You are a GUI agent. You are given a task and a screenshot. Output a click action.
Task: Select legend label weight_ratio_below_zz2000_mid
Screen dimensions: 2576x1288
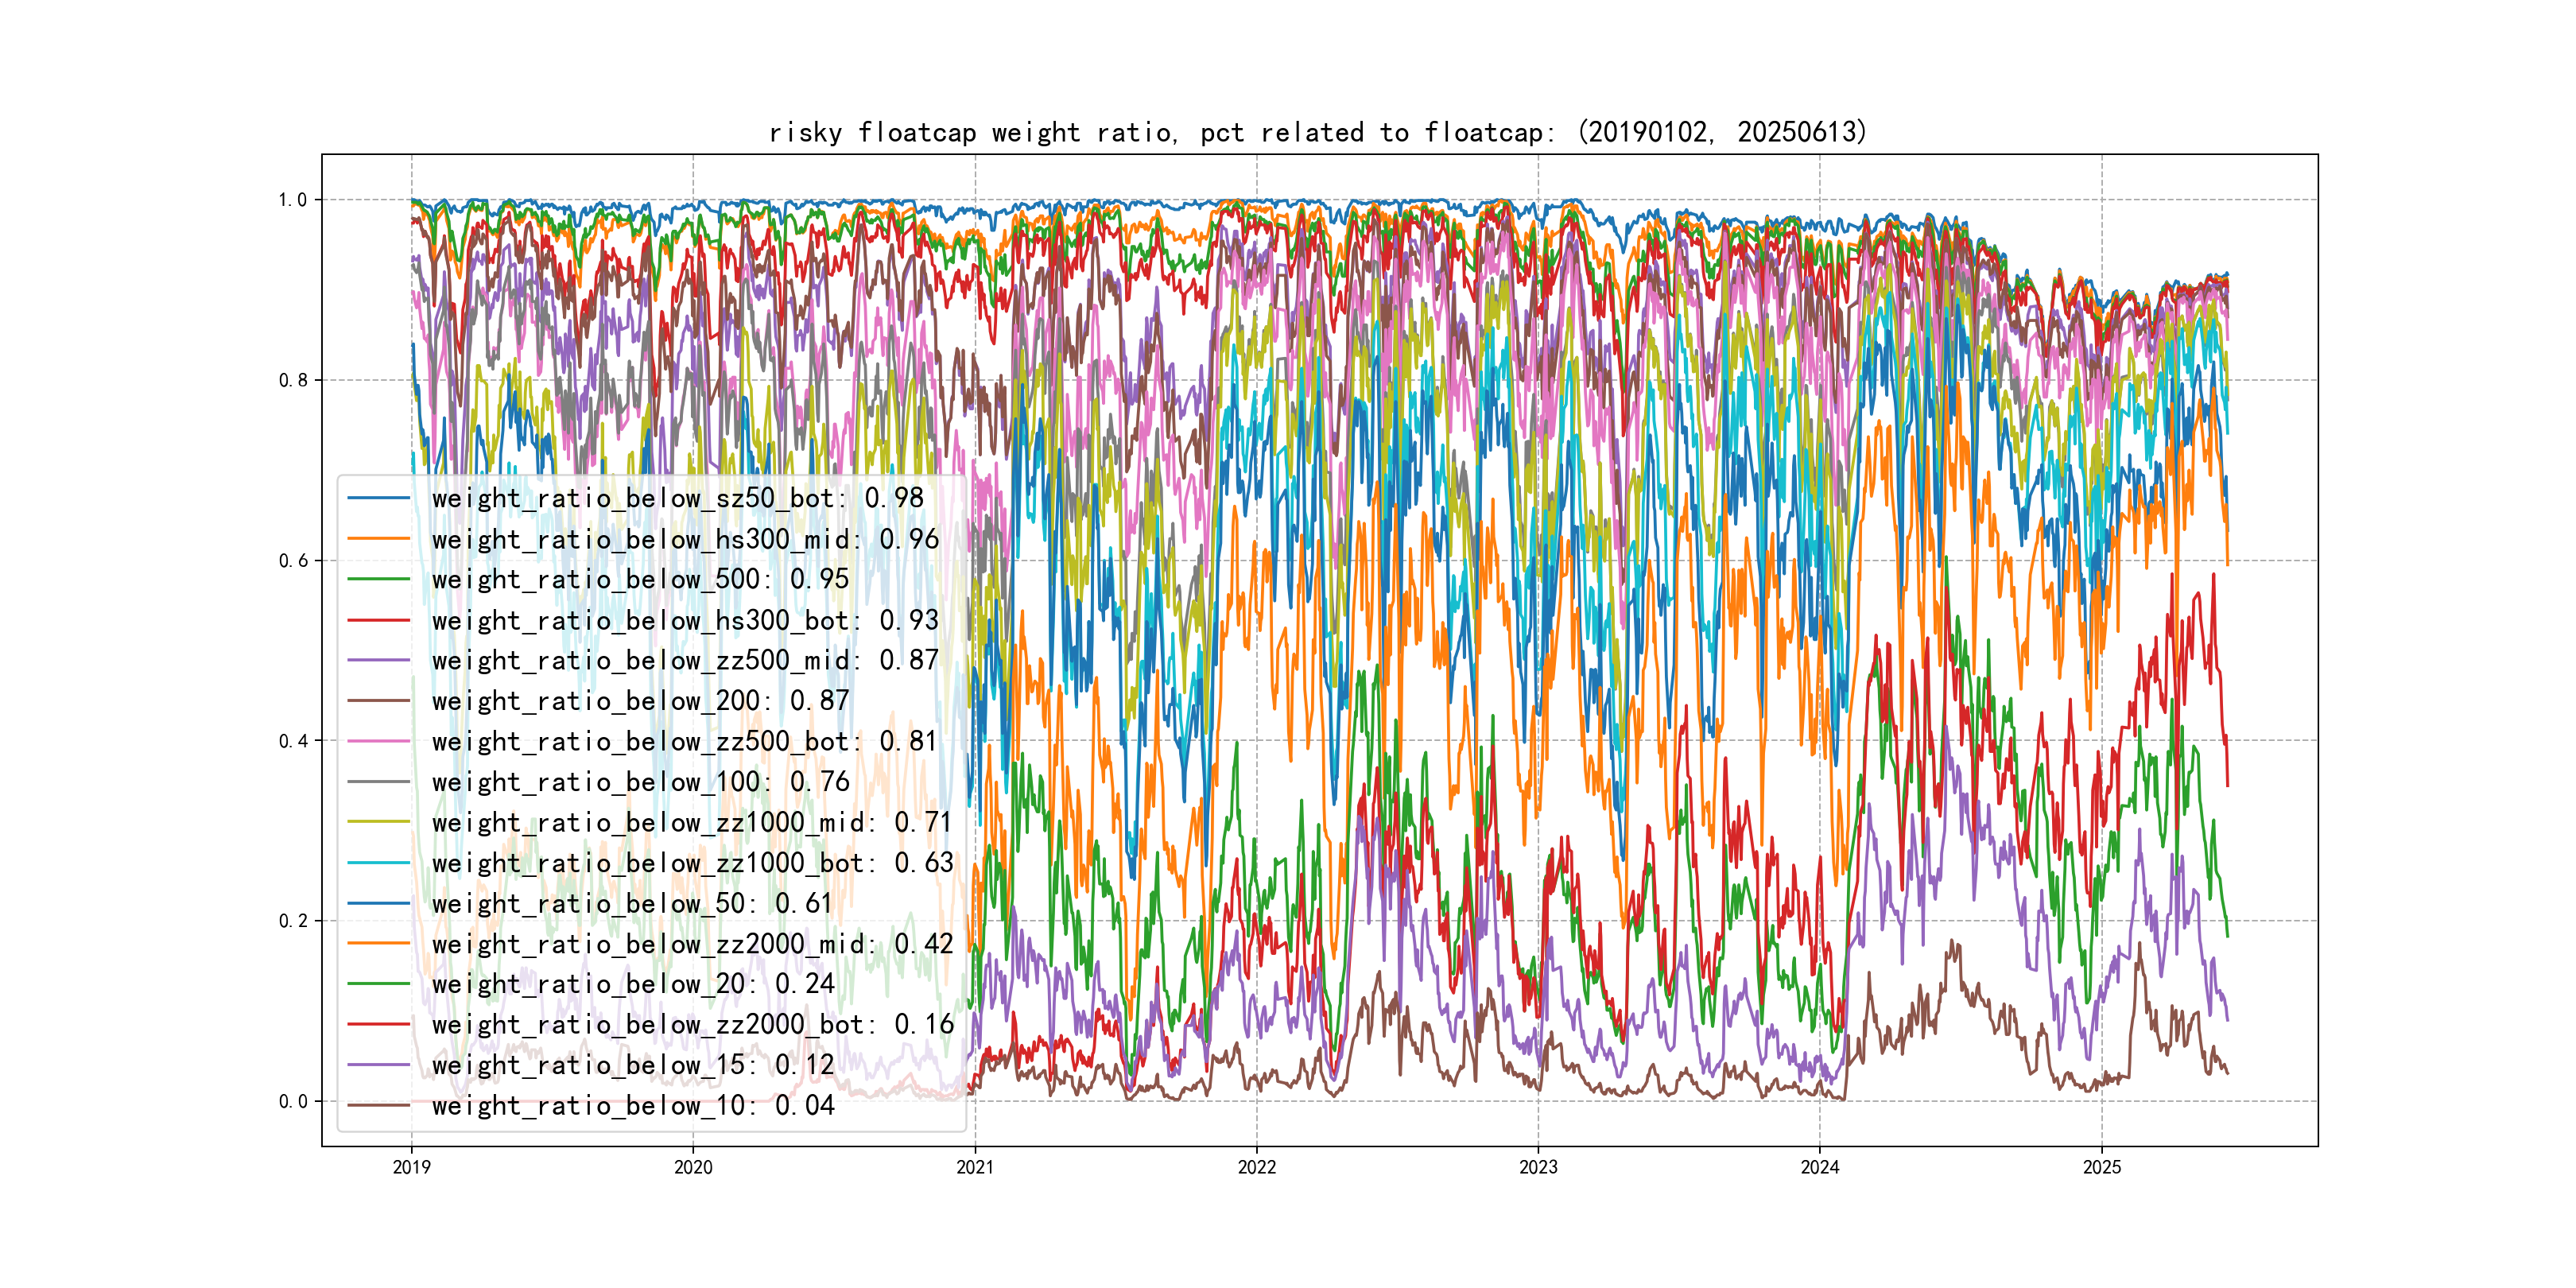point(692,944)
